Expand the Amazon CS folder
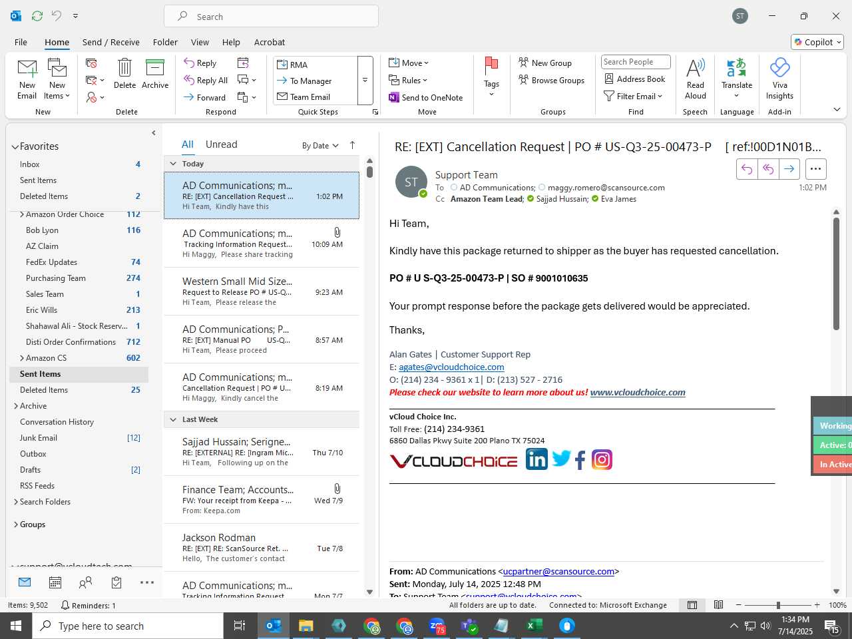Screen dimensions: 852x639 pyautogui.click(x=22, y=358)
